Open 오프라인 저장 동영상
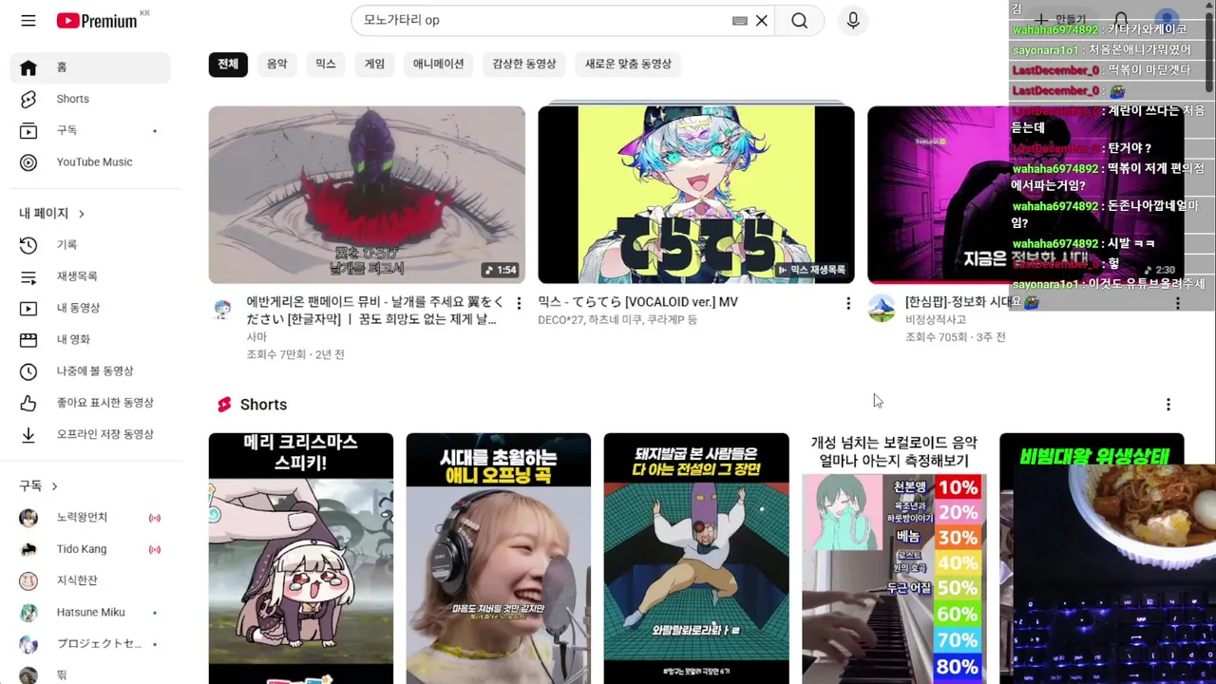The height and width of the screenshot is (684, 1216). [90, 434]
